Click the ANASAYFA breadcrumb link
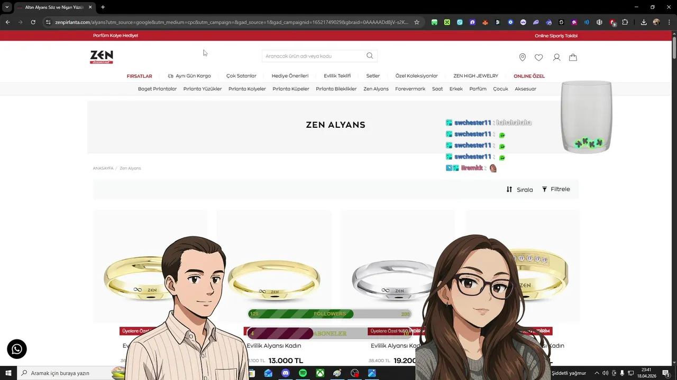The width and height of the screenshot is (677, 380). pyautogui.click(x=103, y=168)
